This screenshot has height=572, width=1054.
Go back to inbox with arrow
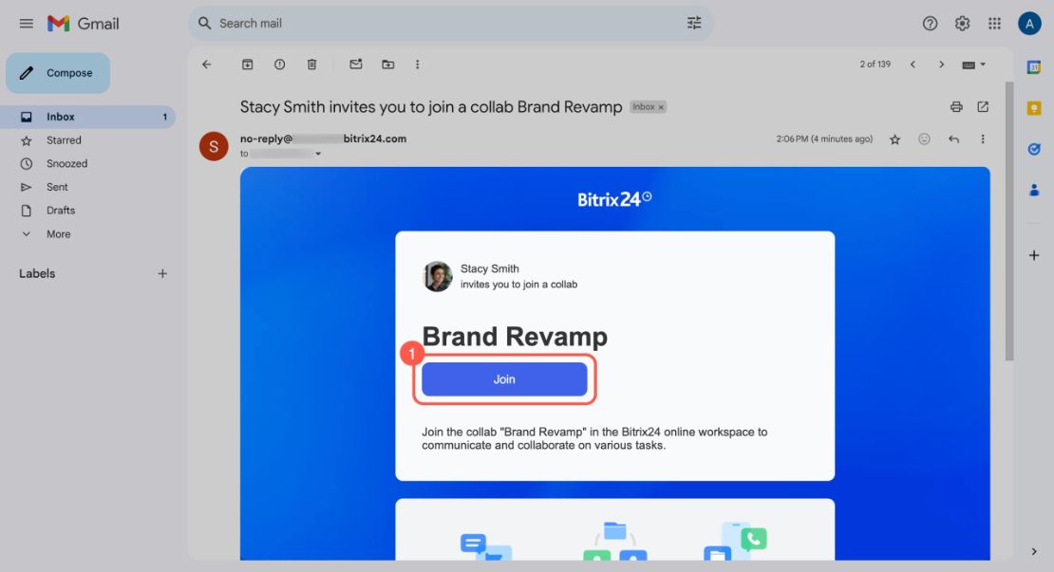tap(206, 65)
